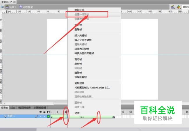Choose 清除帧 menu item
Image resolution: width=189 pixels, height=131 pixels.
[x=78, y=73]
